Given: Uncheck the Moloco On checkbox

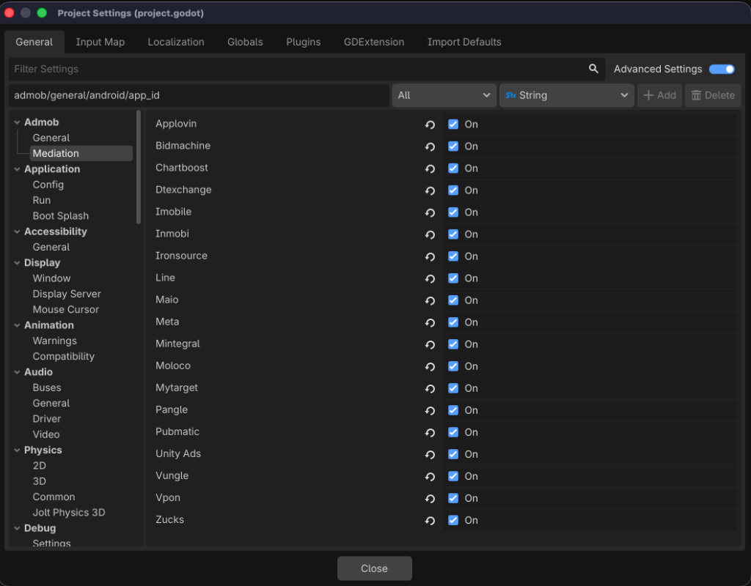Looking at the screenshot, I should point(453,366).
